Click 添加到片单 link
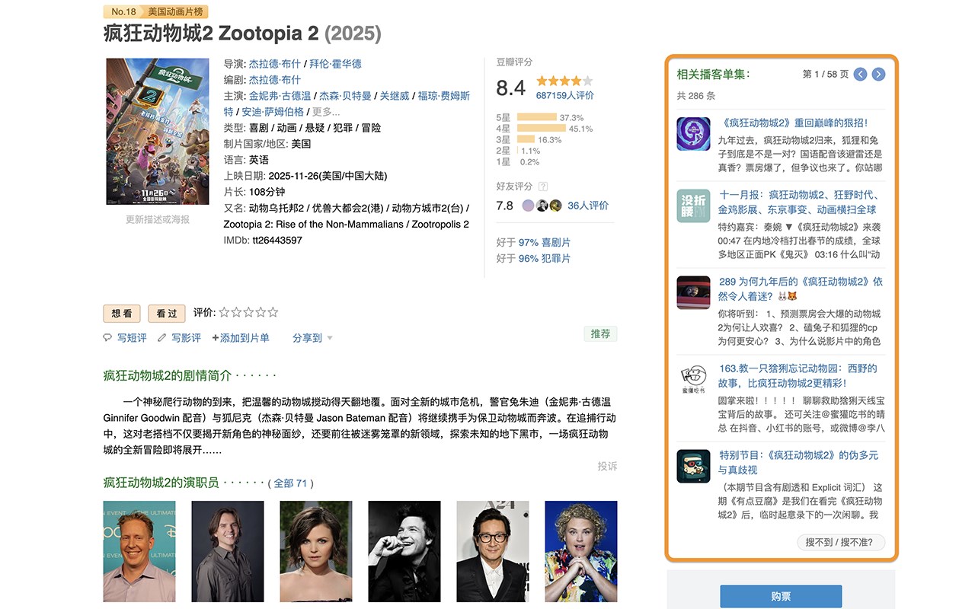975x609 pixels. [241, 338]
